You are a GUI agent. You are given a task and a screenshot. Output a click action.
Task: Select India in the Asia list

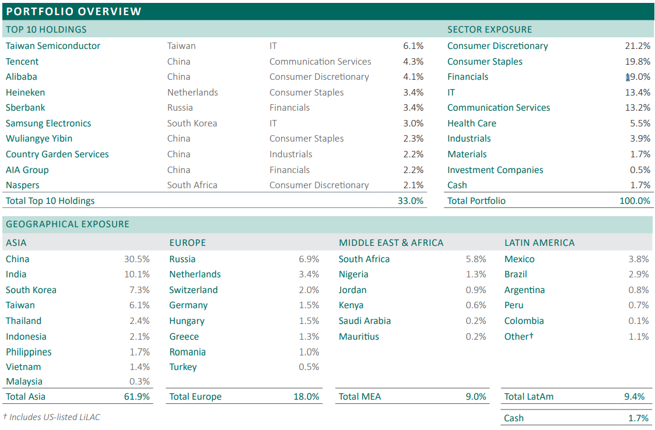point(16,274)
